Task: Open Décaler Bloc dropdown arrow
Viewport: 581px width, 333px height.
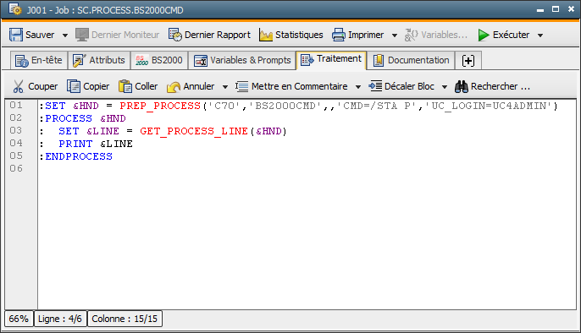Action: pos(445,87)
